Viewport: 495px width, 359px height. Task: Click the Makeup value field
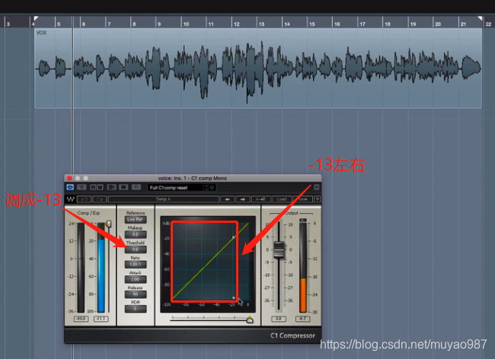(x=136, y=234)
